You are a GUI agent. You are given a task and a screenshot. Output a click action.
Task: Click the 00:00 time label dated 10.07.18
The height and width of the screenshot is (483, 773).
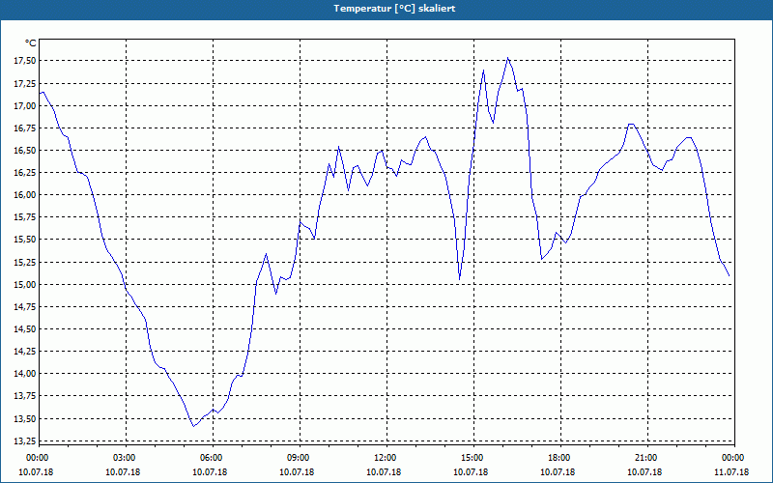pyautogui.click(x=37, y=458)
